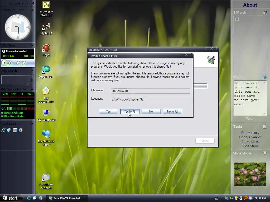Click the Tasks panel clock icon
The height and width of the screenshot is (202, 270).
(x=265, y=127)
